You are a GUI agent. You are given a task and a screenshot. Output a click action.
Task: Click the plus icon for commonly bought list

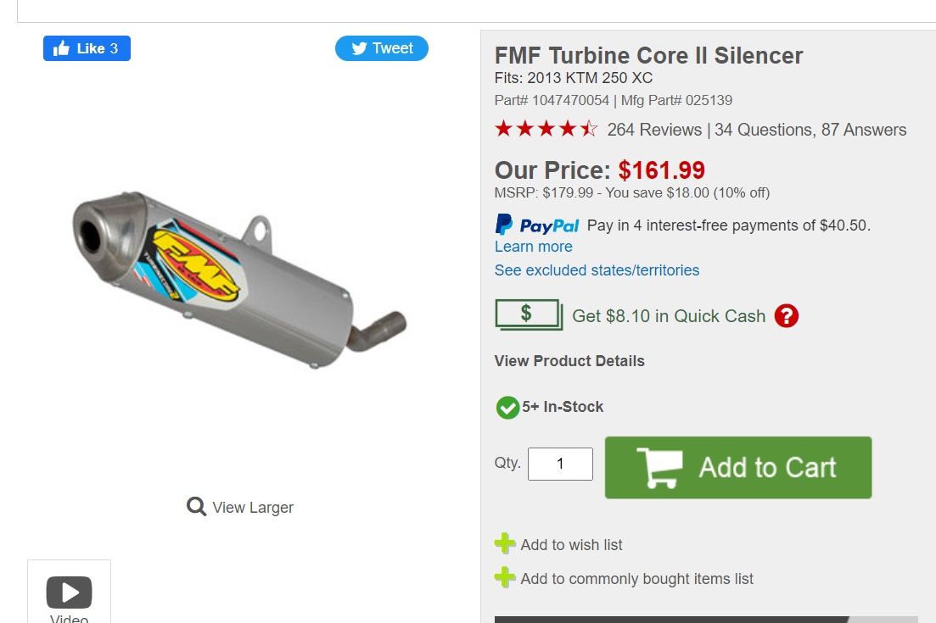[505, 578]
